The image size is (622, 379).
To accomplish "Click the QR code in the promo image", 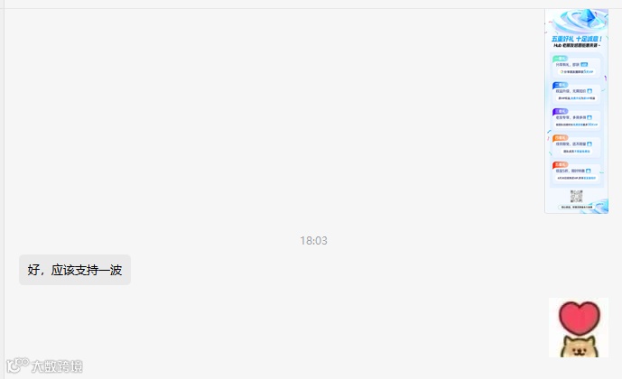I will coord(576,196).
